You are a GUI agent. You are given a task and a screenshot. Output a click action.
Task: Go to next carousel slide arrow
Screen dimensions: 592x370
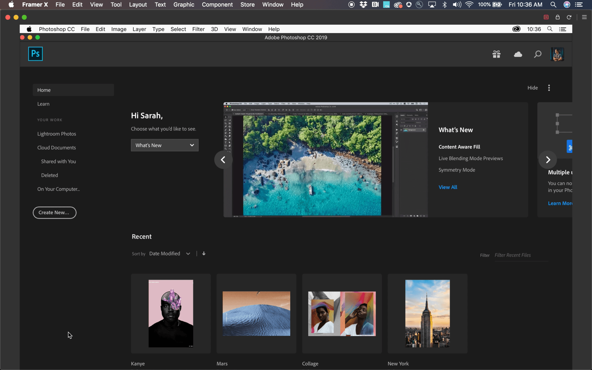coord(548,160)
